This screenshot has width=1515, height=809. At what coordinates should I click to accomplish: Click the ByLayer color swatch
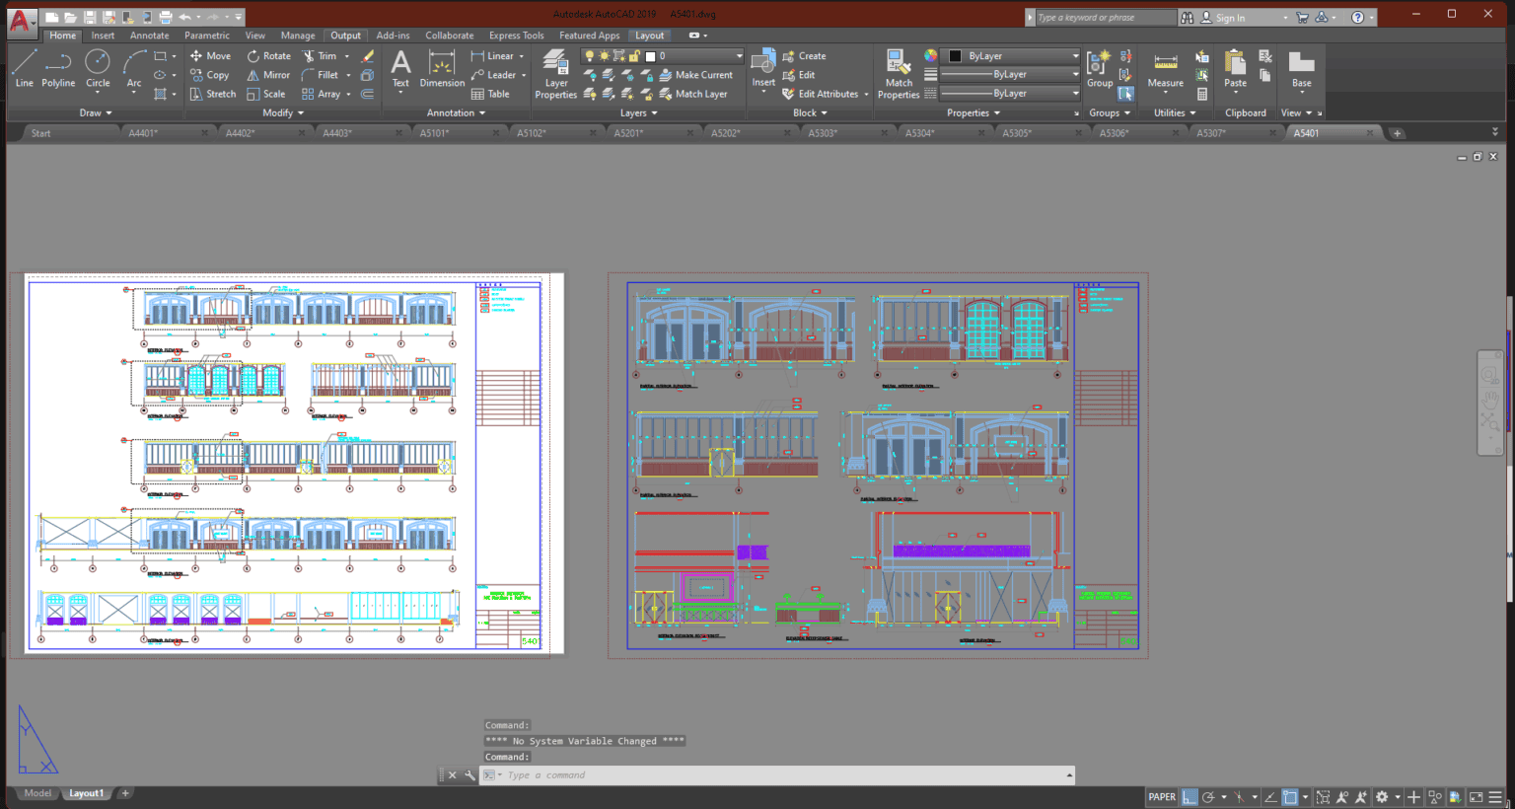pos(957,56)
